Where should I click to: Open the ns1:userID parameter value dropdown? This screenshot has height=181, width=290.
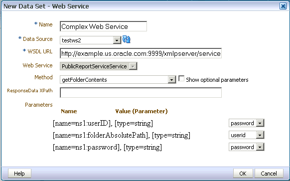247,123
